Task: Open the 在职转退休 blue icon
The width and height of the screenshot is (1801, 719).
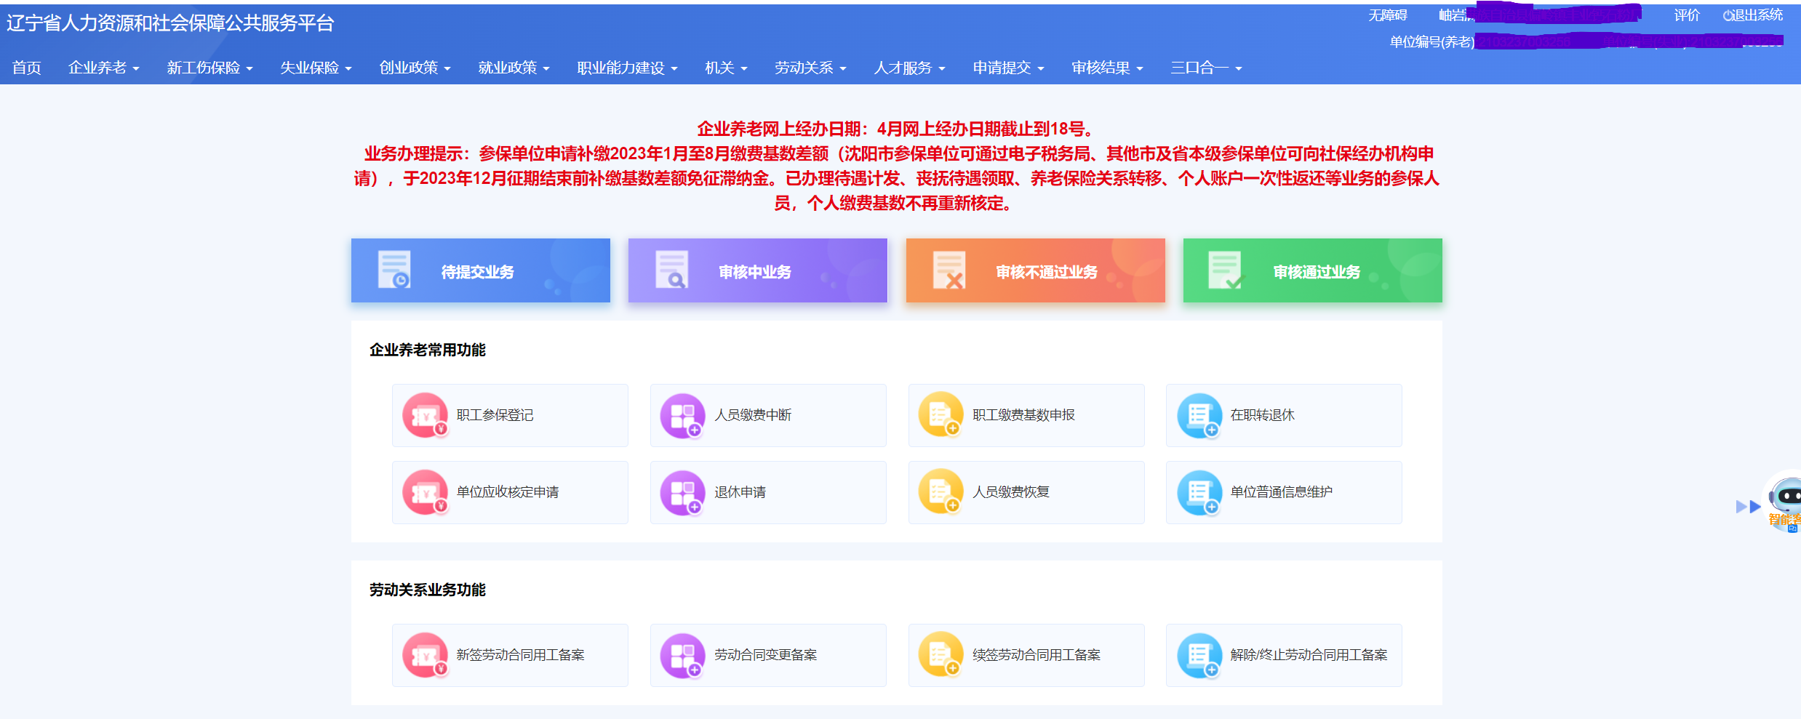Action: point(1199,415)
